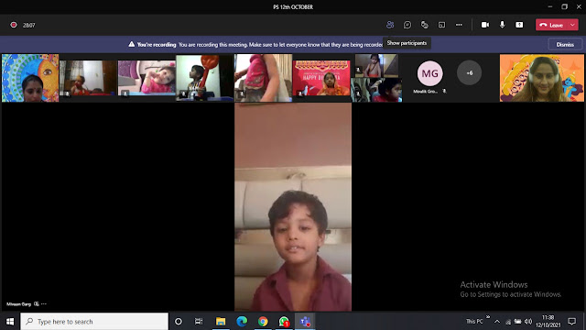Click the MG participant avatar
The height and width of the screenshot is (330, 586).
429,73
